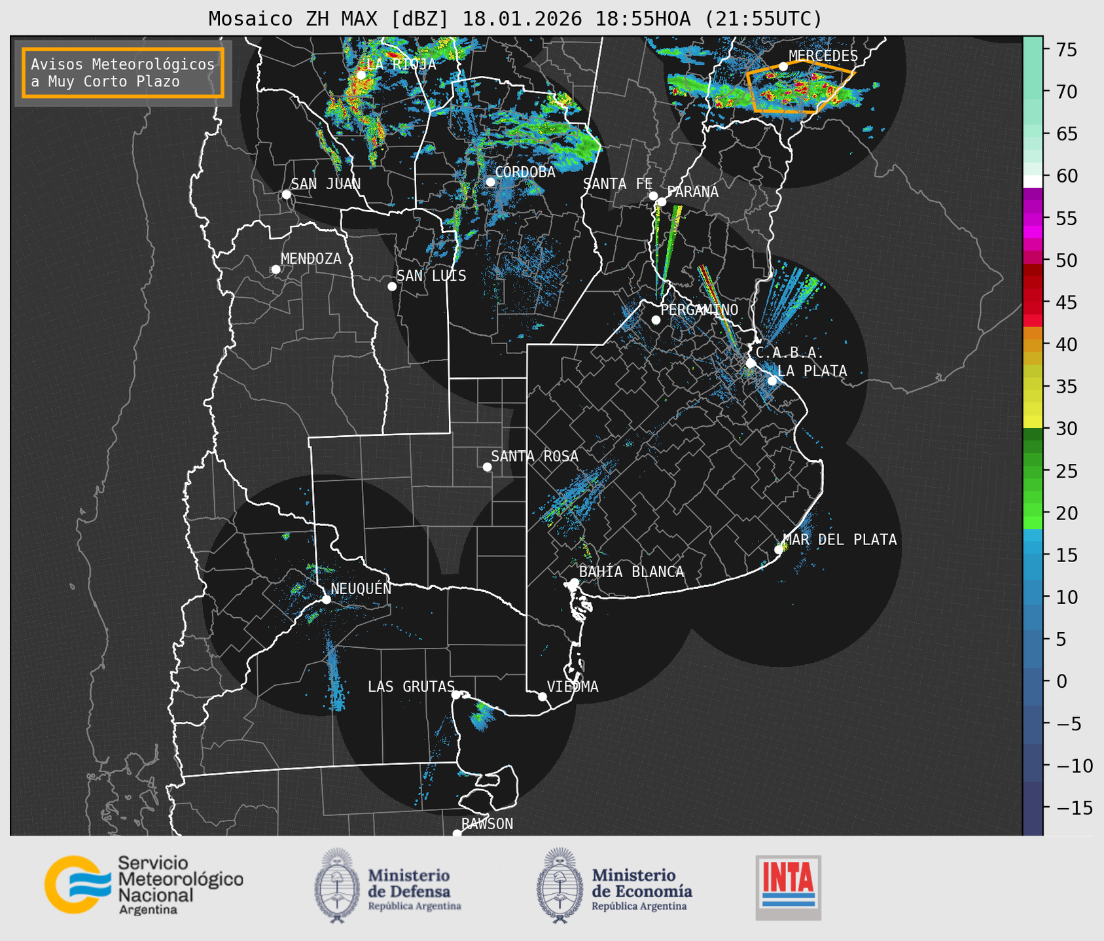The width and height of the screenshot is (1104, 941).
Task: Click the LAS GRUTAS city marker dot
Action: click(x=456, y=694)
